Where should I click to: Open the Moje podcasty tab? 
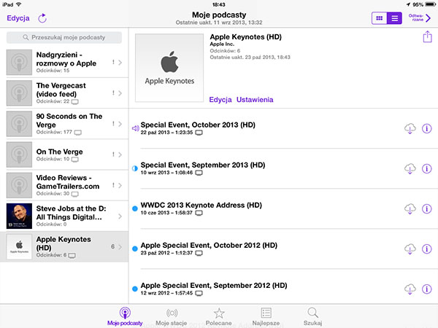coord(125,316)
